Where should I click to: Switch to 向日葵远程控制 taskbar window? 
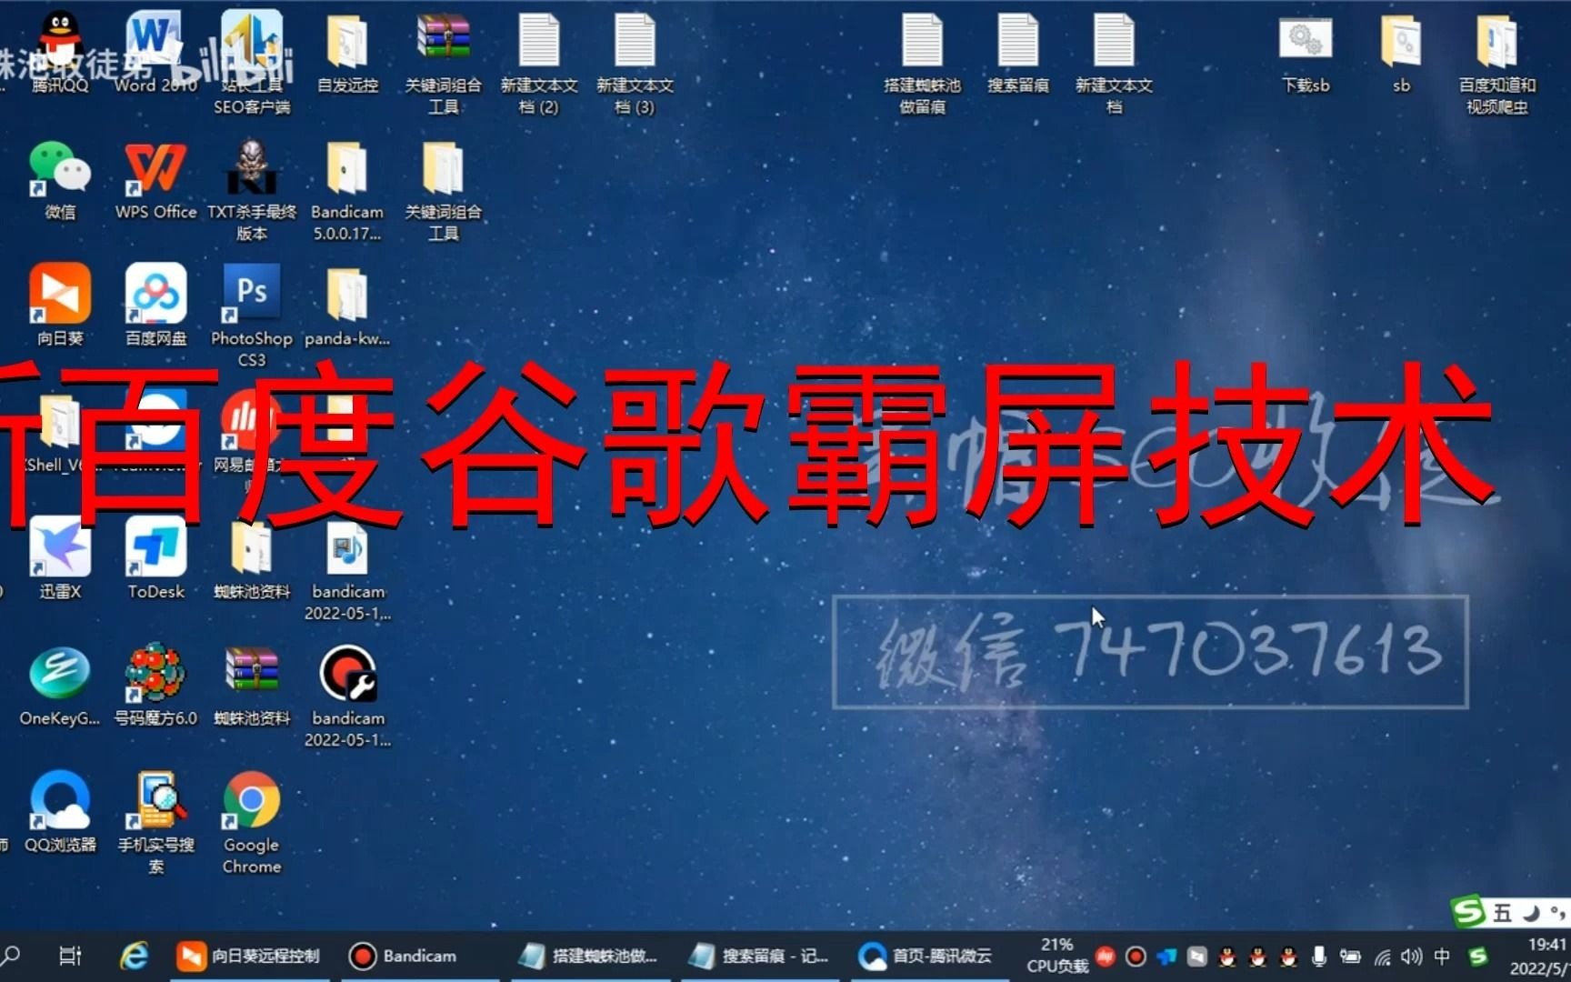click(247, 956)
